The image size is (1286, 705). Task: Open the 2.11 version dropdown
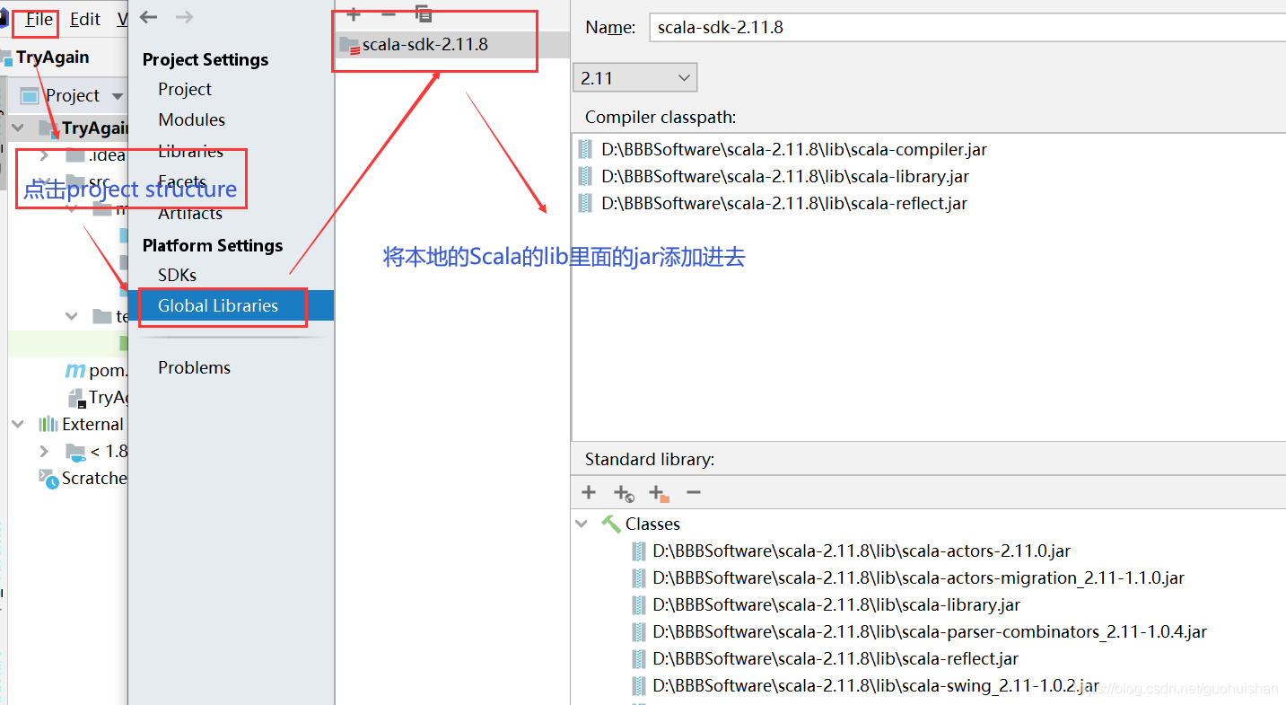(x=634, y=78)
